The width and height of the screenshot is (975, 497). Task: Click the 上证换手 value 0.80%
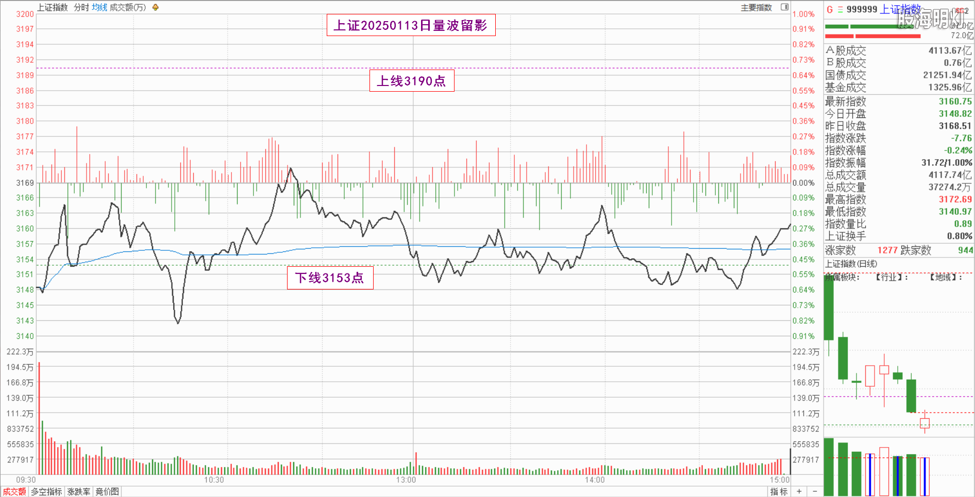tap(960, 236)
